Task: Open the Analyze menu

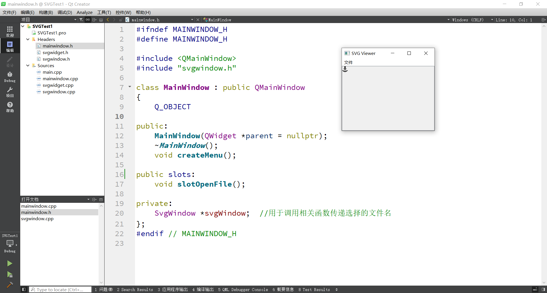Action: click(85, 13)
